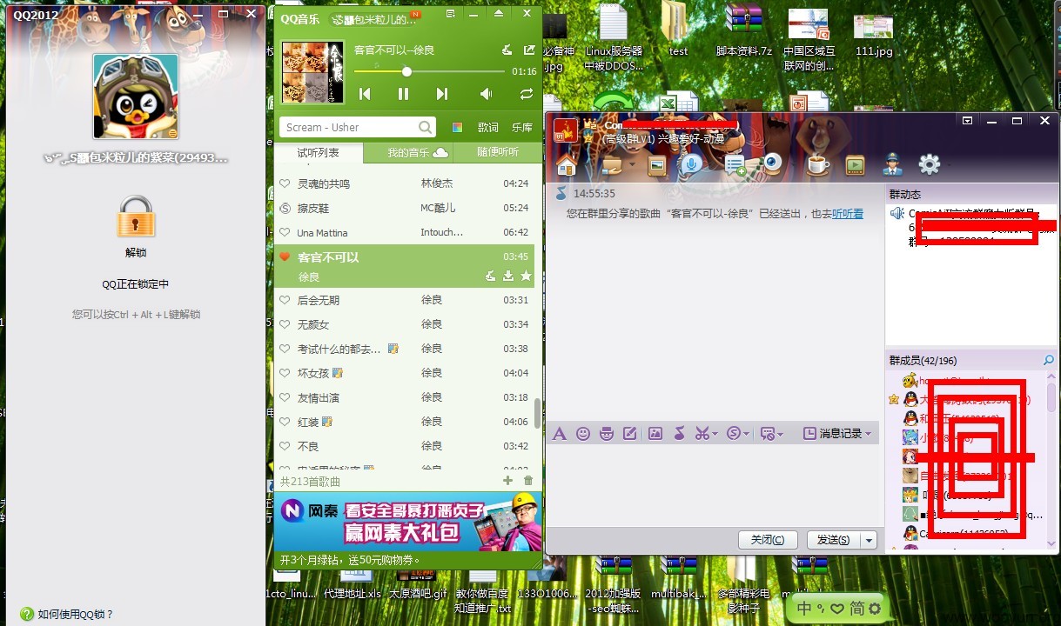The image size is (1061, 626).
Task: Open group shared files folder icon
Action: point(613,164)
